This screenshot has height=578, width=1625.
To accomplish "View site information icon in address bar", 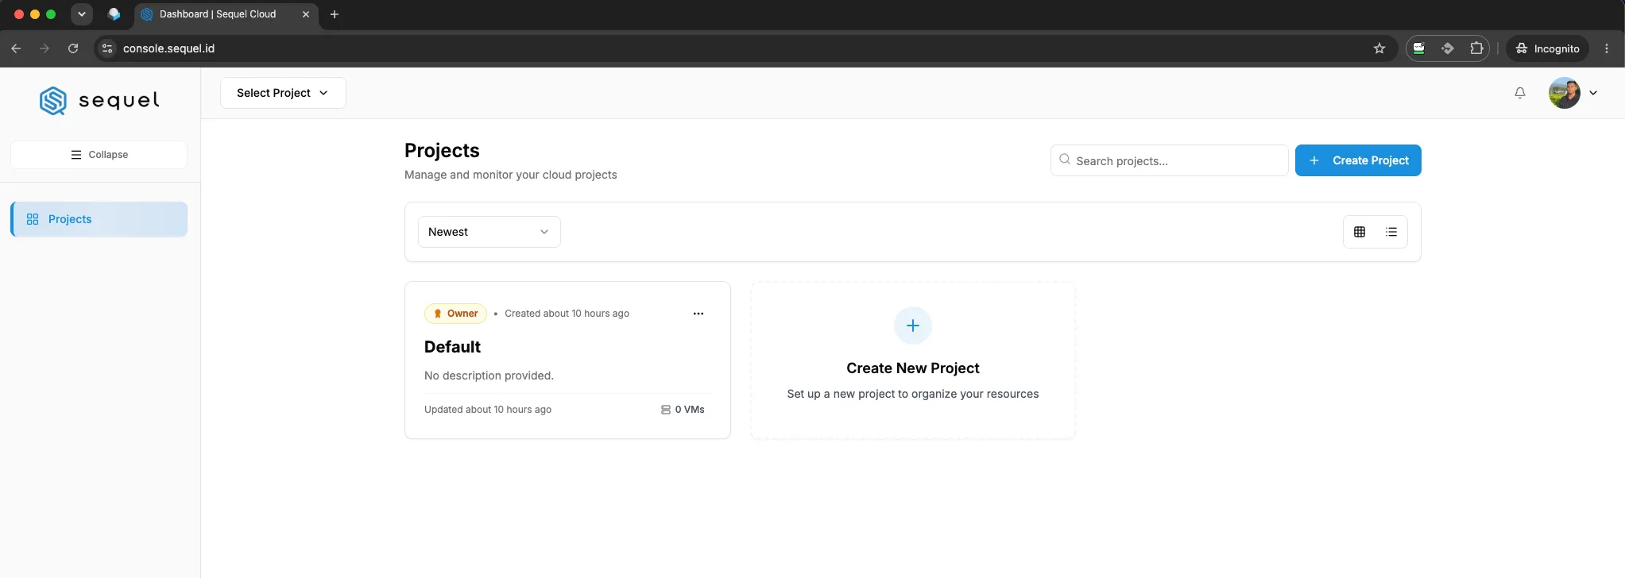I will [x=107, y=48].
